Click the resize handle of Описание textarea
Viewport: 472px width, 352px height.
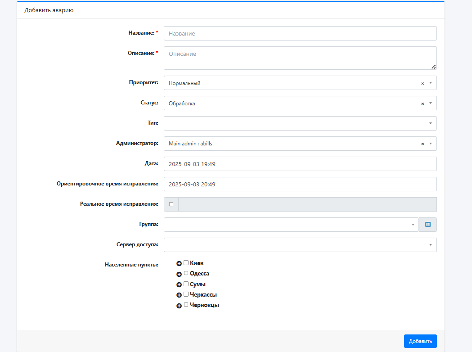point(433,67)
